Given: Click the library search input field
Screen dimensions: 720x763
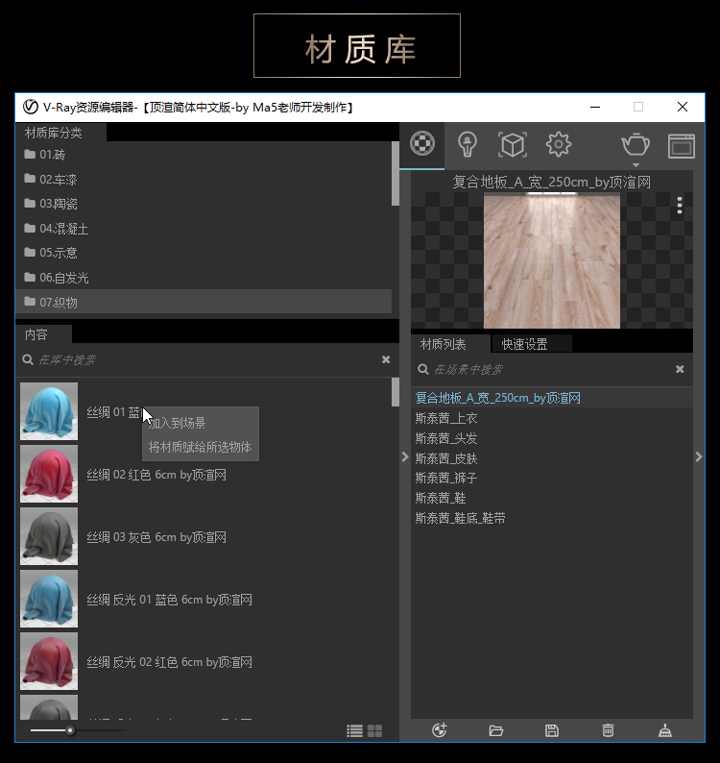Looking at the screenshot, I should (209, 360).
